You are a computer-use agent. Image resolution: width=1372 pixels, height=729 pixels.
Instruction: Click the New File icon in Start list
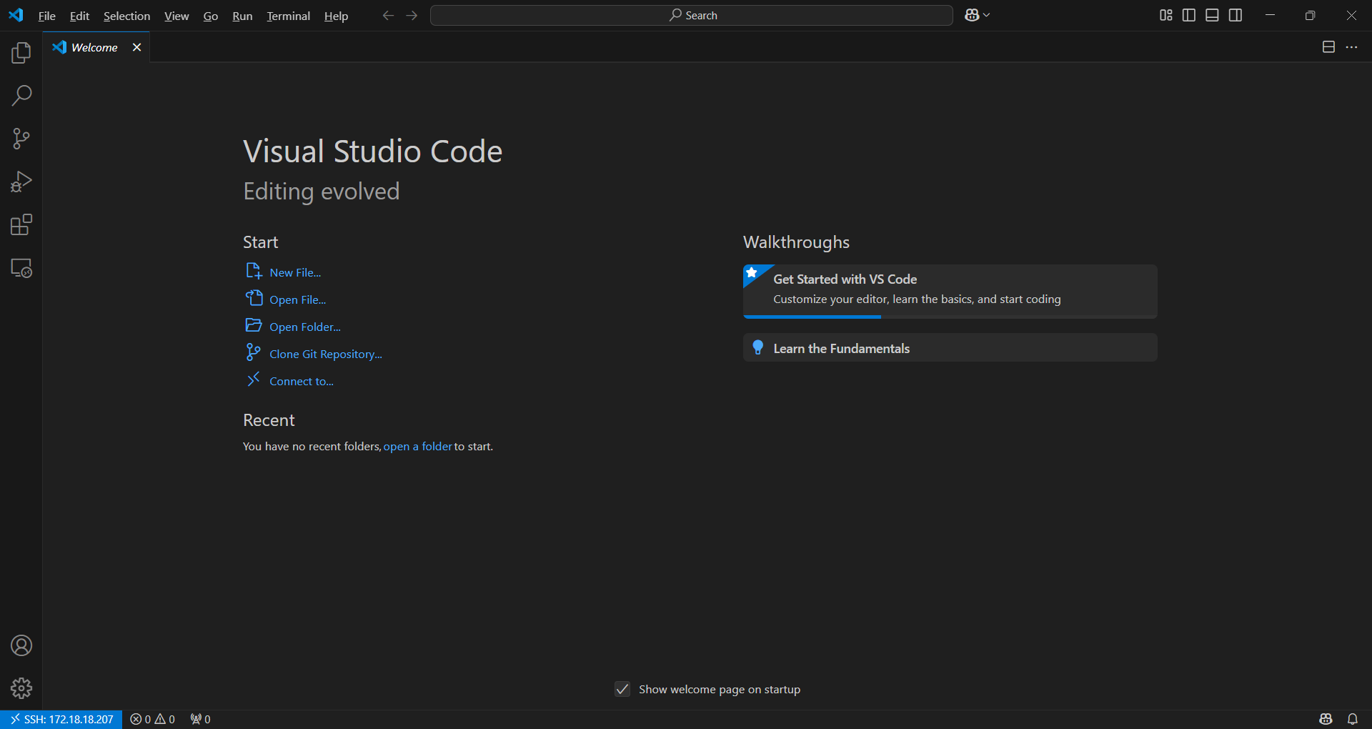click(254, 271)
